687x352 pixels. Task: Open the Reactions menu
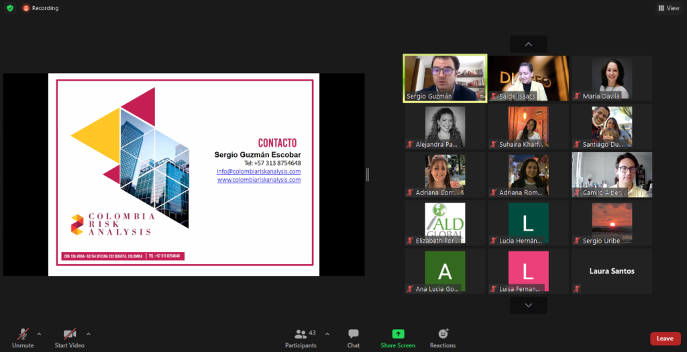click(x=443, y=337)
